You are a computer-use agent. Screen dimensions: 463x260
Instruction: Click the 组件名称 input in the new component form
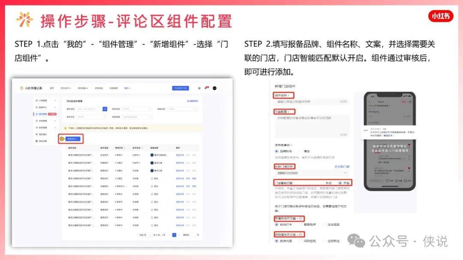pos(312,102)
